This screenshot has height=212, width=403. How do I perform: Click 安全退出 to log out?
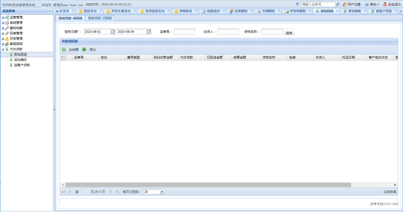tap(392, 4)
